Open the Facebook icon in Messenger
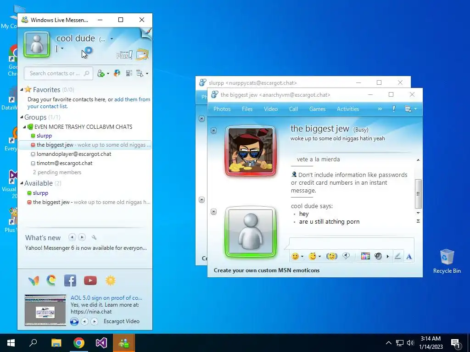This screenshot has height=352, width=470. (x=70, y=281)
